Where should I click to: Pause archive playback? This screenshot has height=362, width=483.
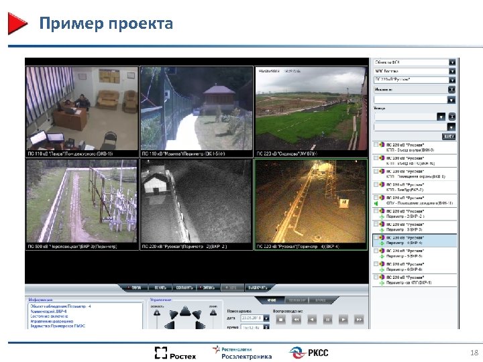point(327,319)
